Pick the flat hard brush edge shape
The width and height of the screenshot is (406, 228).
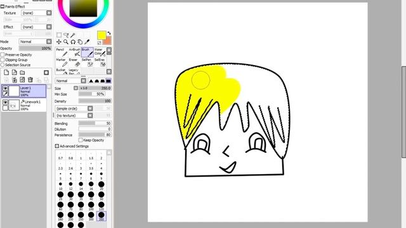[108, 81]
